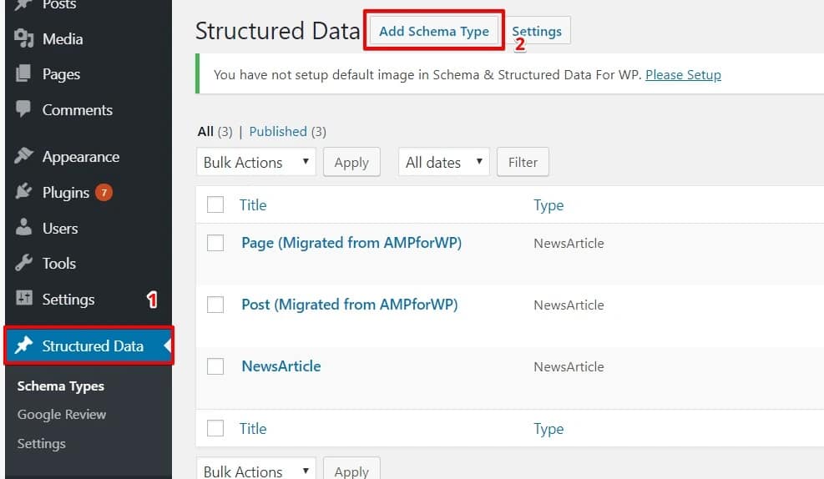The image size is (824, 479).
Task: Click the top Apply button
Action: pyautogui.click(x=351, y=162)
